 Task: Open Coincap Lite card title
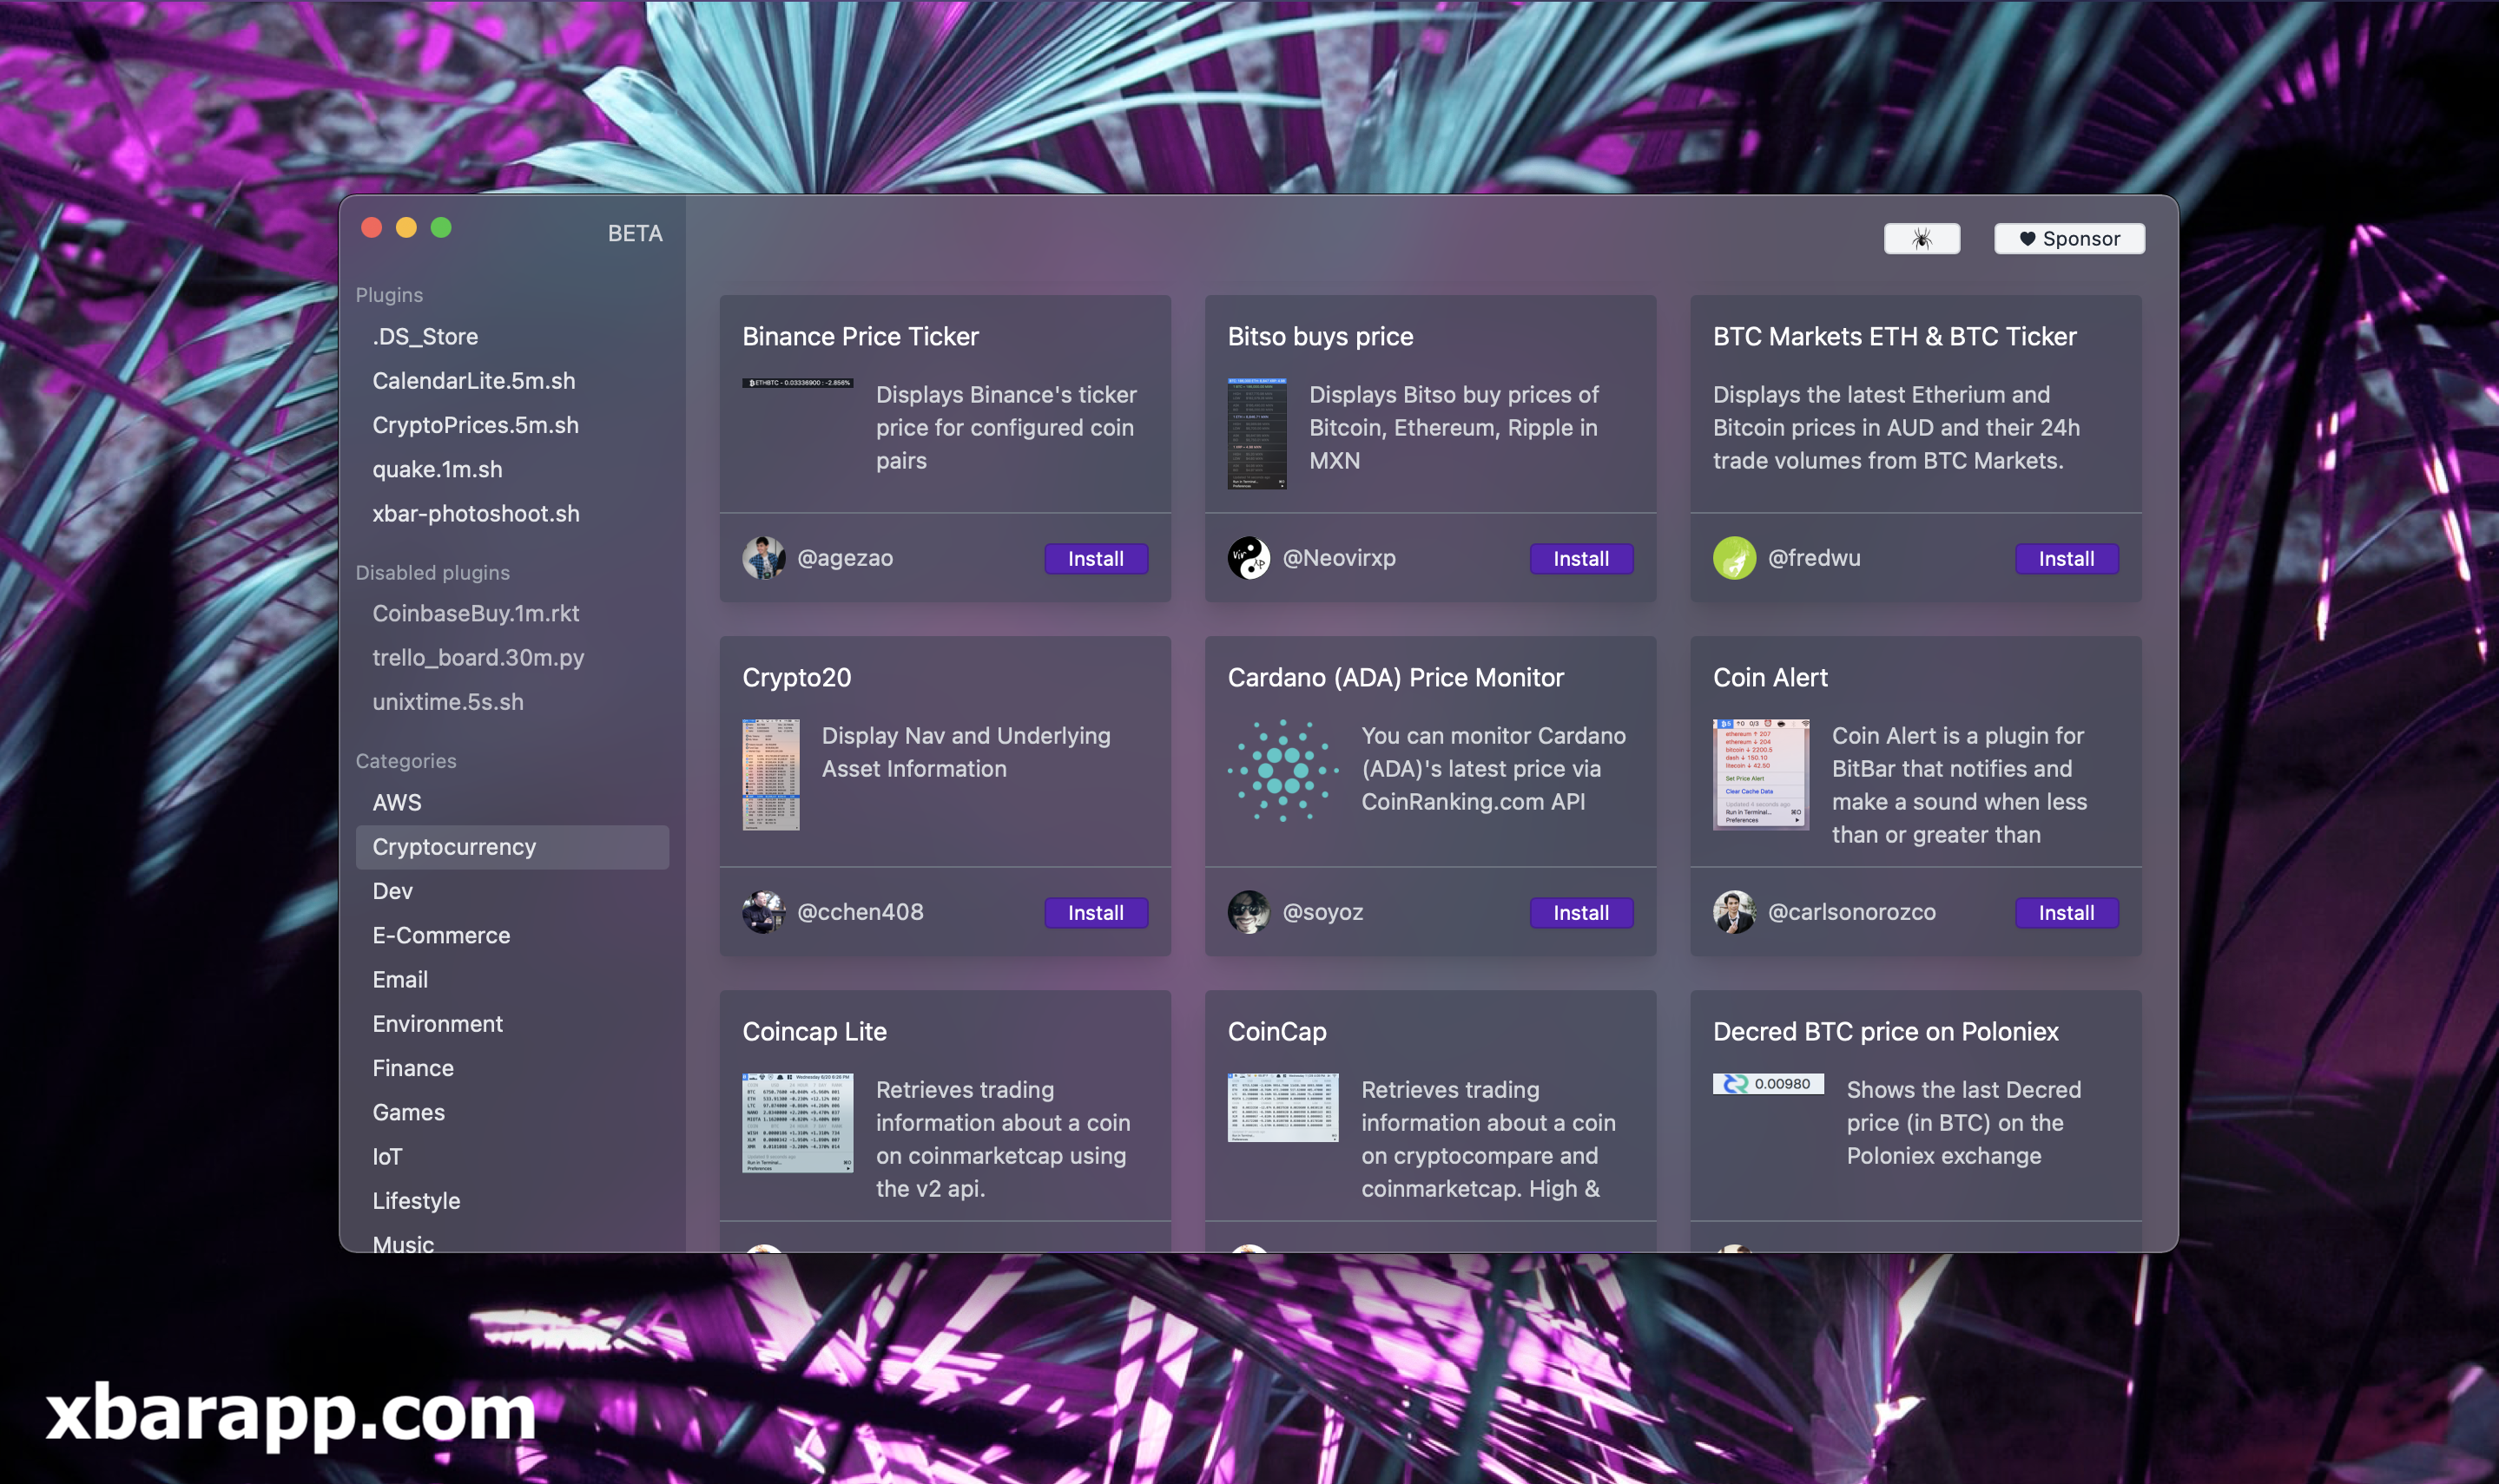814,1032
